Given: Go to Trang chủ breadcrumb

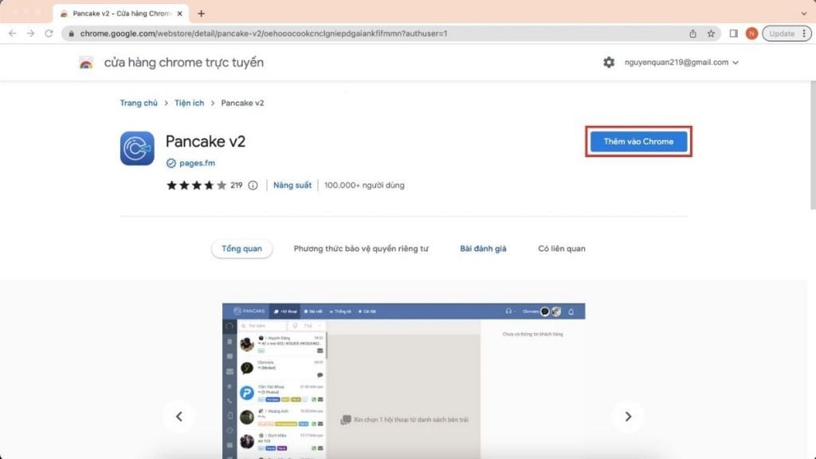Looking at the screenshot, I should [139, 103].
